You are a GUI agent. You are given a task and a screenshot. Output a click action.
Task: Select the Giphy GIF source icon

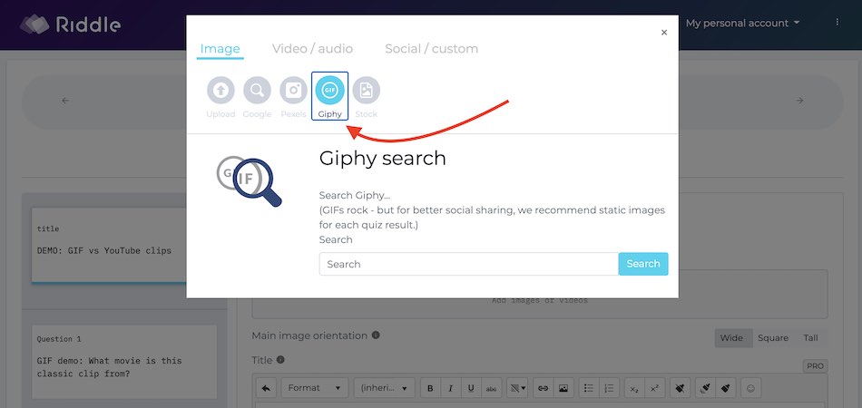click(330, 91)
